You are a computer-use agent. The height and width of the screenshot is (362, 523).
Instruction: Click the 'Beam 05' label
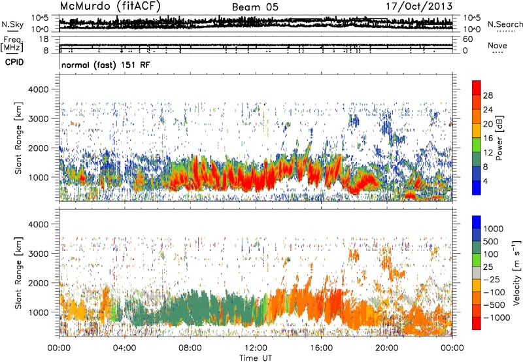pyautogui.click(x=255, y=7)
